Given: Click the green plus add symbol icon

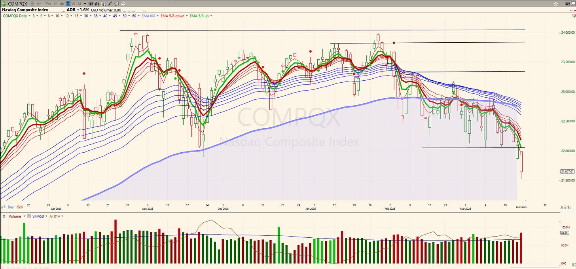Looking at the screenshot, I should (x=4, y=4).
